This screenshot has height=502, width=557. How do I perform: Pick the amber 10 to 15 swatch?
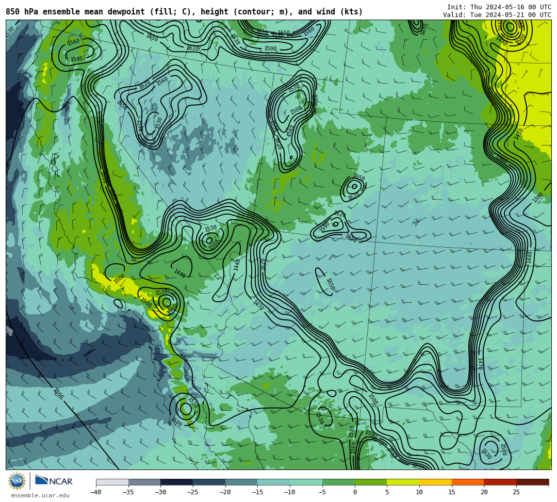[435, 482]
